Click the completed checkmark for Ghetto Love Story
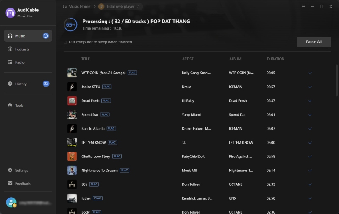Image resolution: width=339 pixels, height=214 pixels. 310,157
